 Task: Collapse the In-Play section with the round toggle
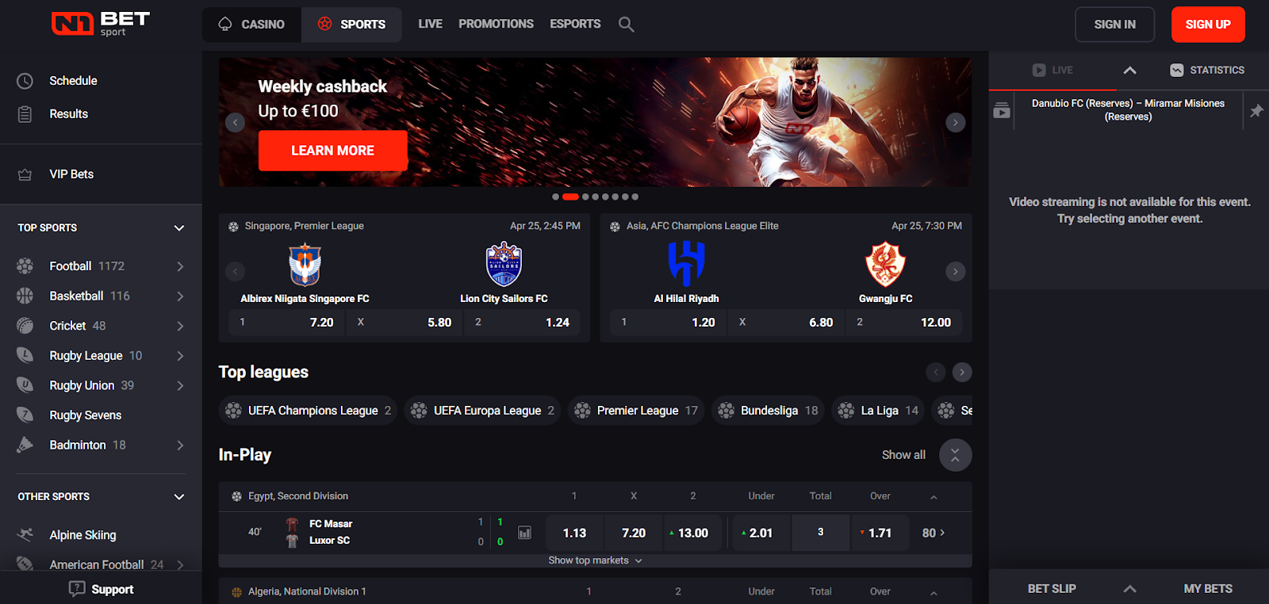pyautogui.click(x=955, y=455)
